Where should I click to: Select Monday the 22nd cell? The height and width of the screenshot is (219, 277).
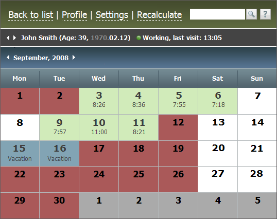point(20,179)
